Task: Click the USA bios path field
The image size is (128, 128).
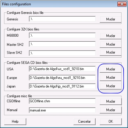Action: (x=62, y=69)
